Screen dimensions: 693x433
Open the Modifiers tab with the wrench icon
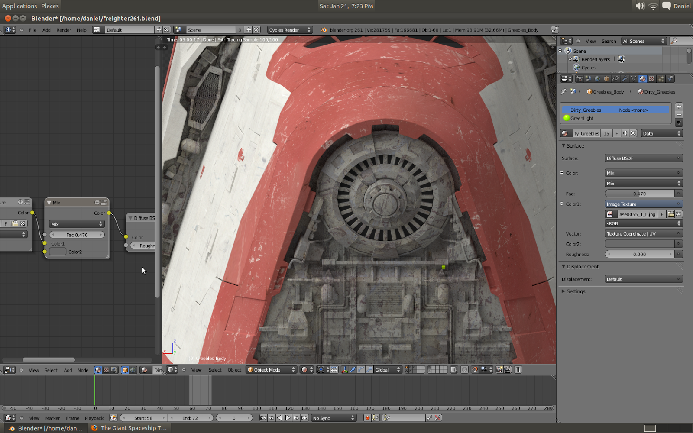[625, 78]
